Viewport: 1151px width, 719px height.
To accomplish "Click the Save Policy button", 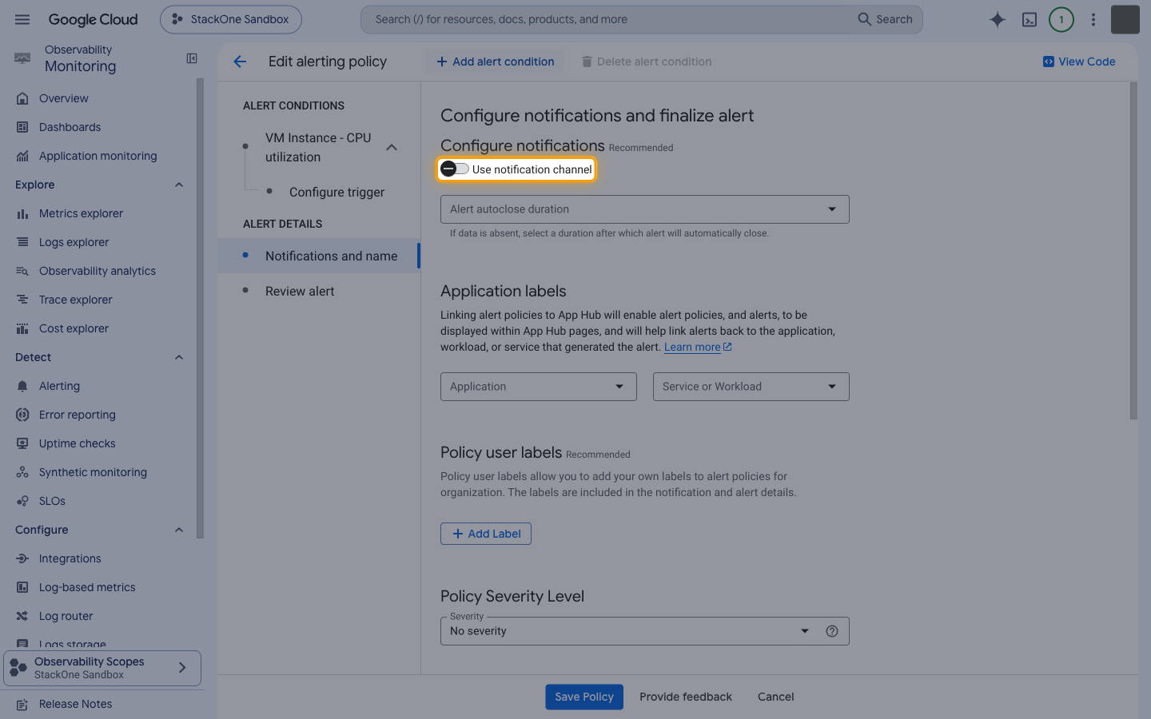I will click(x=584, y=697).
